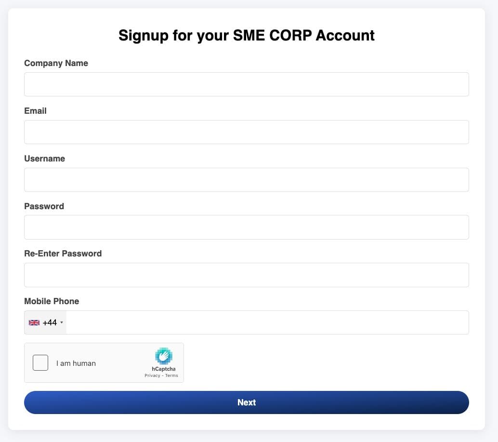
Task: Click the Next button
Action: click(x=247, y=402)
